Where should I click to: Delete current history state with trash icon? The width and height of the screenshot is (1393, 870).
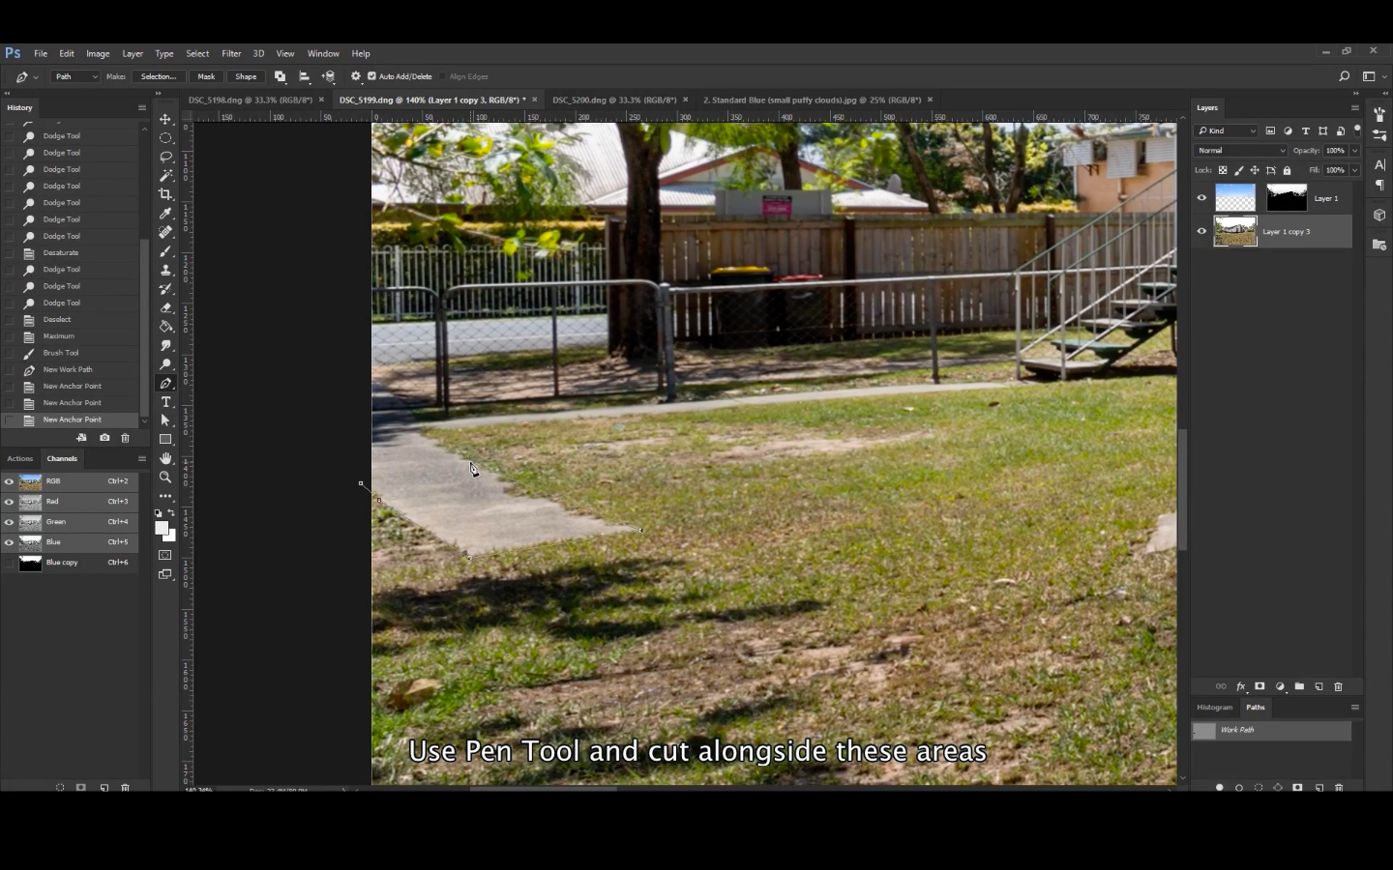[125, 438]
